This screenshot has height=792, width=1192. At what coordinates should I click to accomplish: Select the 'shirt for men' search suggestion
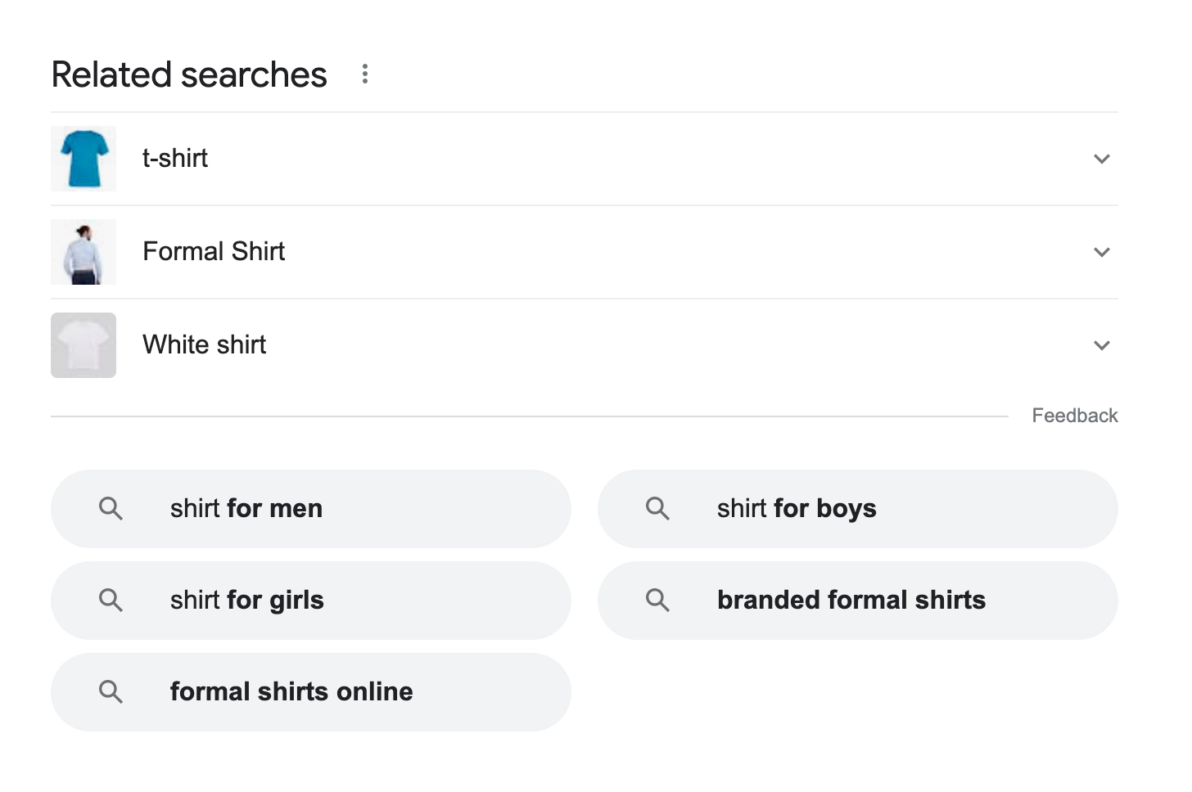coord(246,508)
